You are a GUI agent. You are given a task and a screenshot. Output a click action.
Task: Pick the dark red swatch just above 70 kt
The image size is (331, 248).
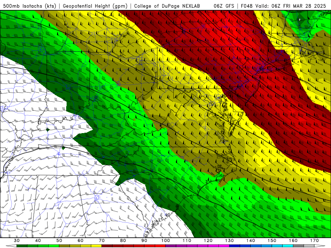tap(107, 246)
